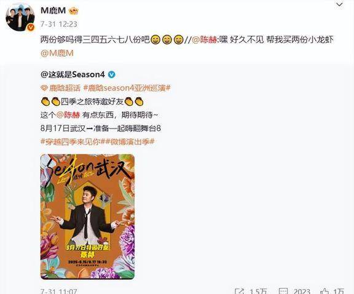
Task: Click the crown membership badge beside M鹿M
Action: [74, 10]
